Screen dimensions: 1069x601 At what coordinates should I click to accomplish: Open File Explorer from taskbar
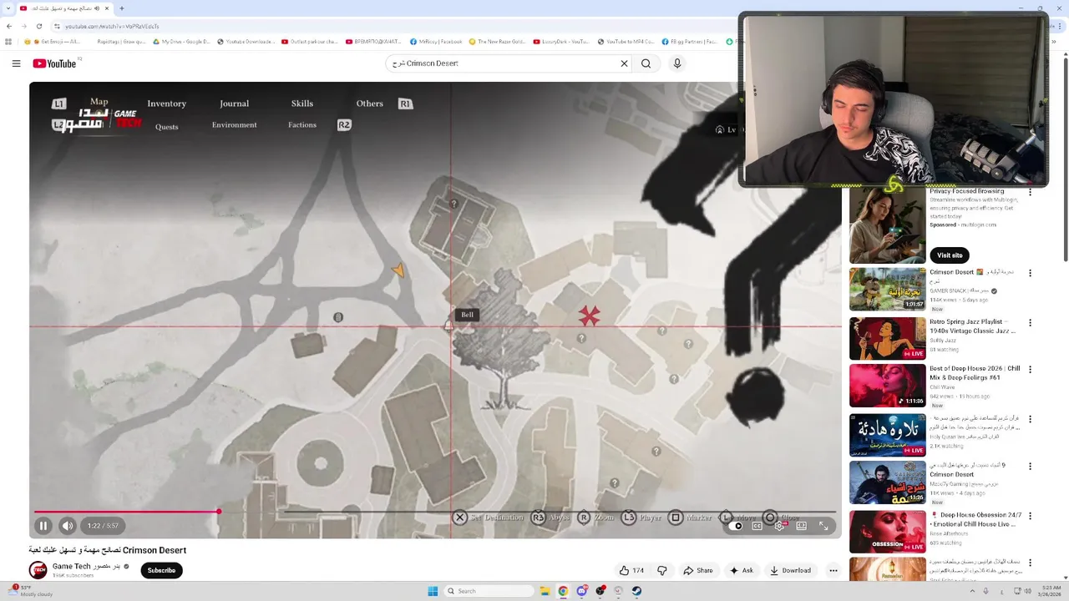pos(545,591)
